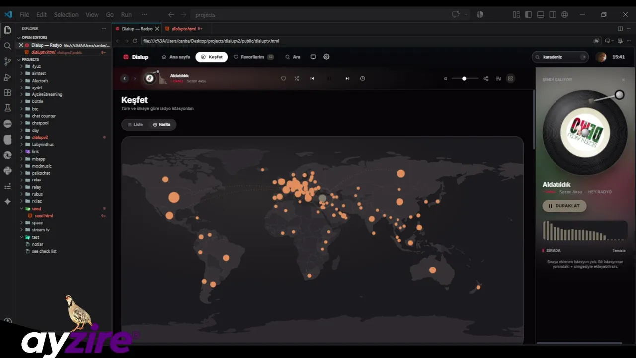Open the Run and Debug view

pos(7,77)
